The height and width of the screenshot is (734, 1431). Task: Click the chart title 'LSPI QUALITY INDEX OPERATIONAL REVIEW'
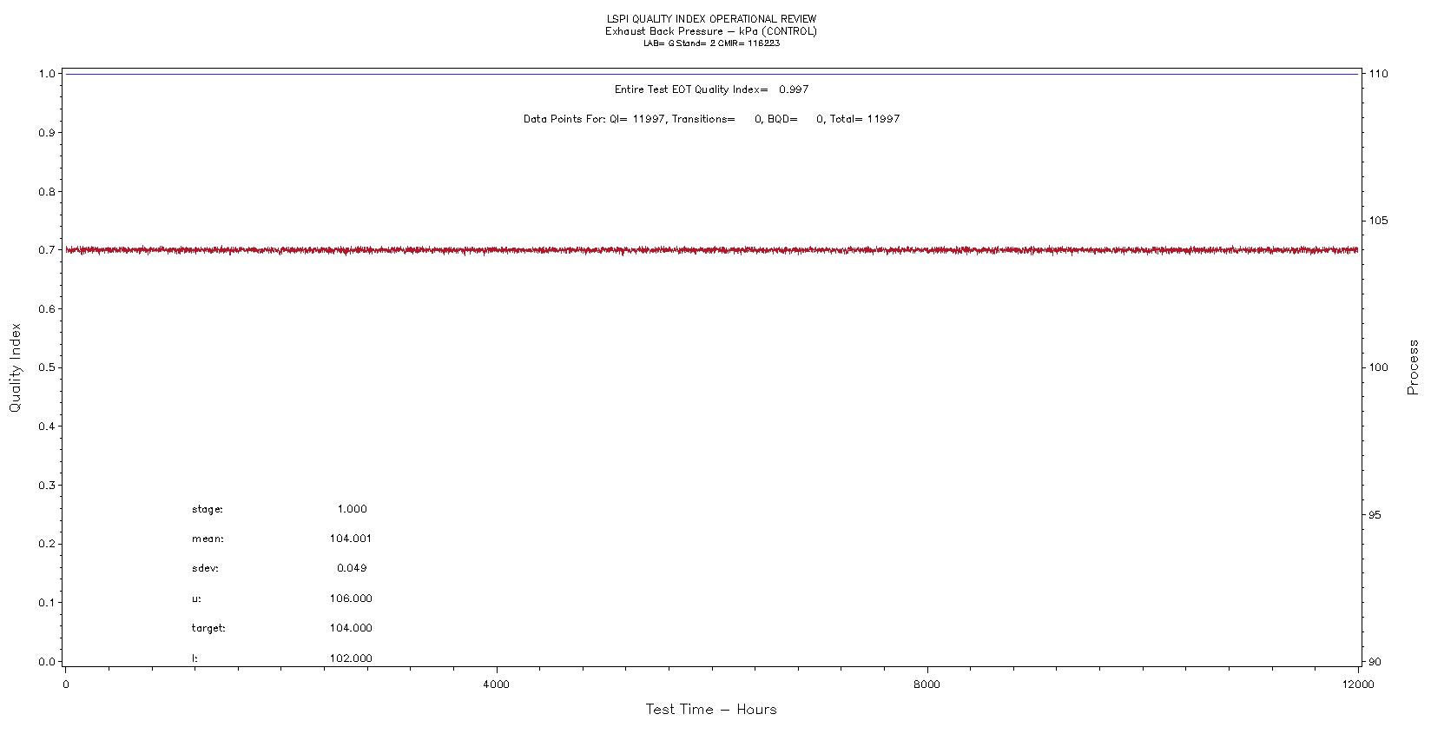(x=711, y=19)
